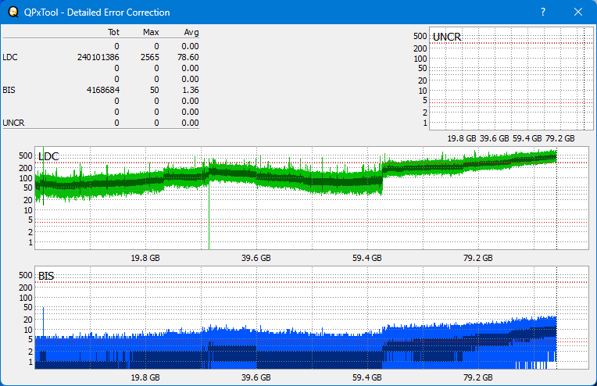The image size is (597, 386).
Task: Click the LDC average value 78.60
Action: pyautogui.click(x=188, y=57)
